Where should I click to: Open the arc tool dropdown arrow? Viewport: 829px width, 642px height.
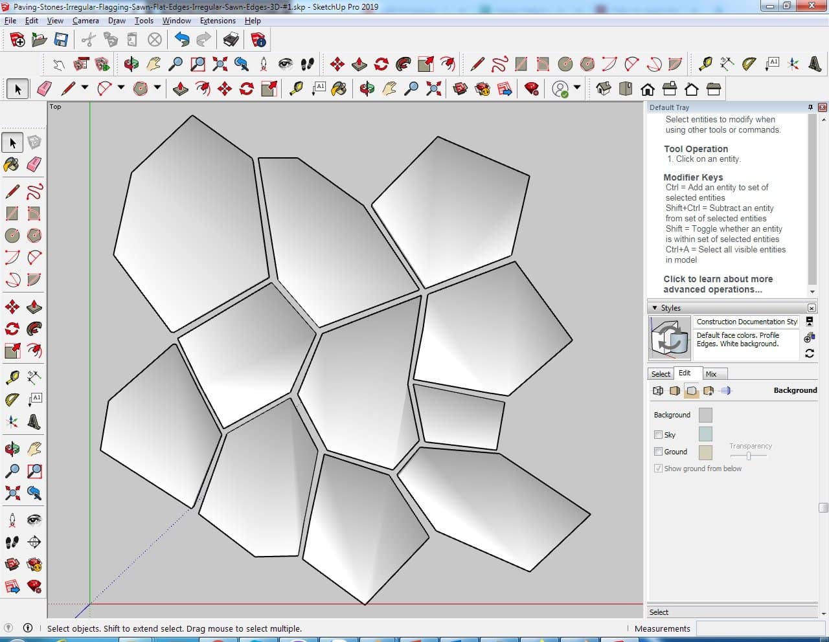[121, 88]
